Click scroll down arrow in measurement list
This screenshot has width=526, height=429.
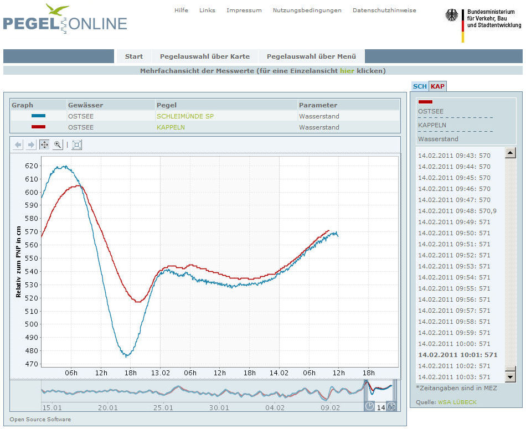[x=510, y=376]
